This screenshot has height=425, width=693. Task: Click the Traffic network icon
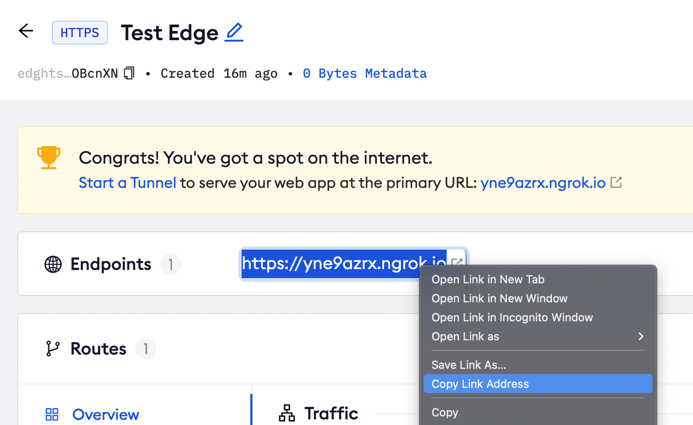click(x=287, y=413)
